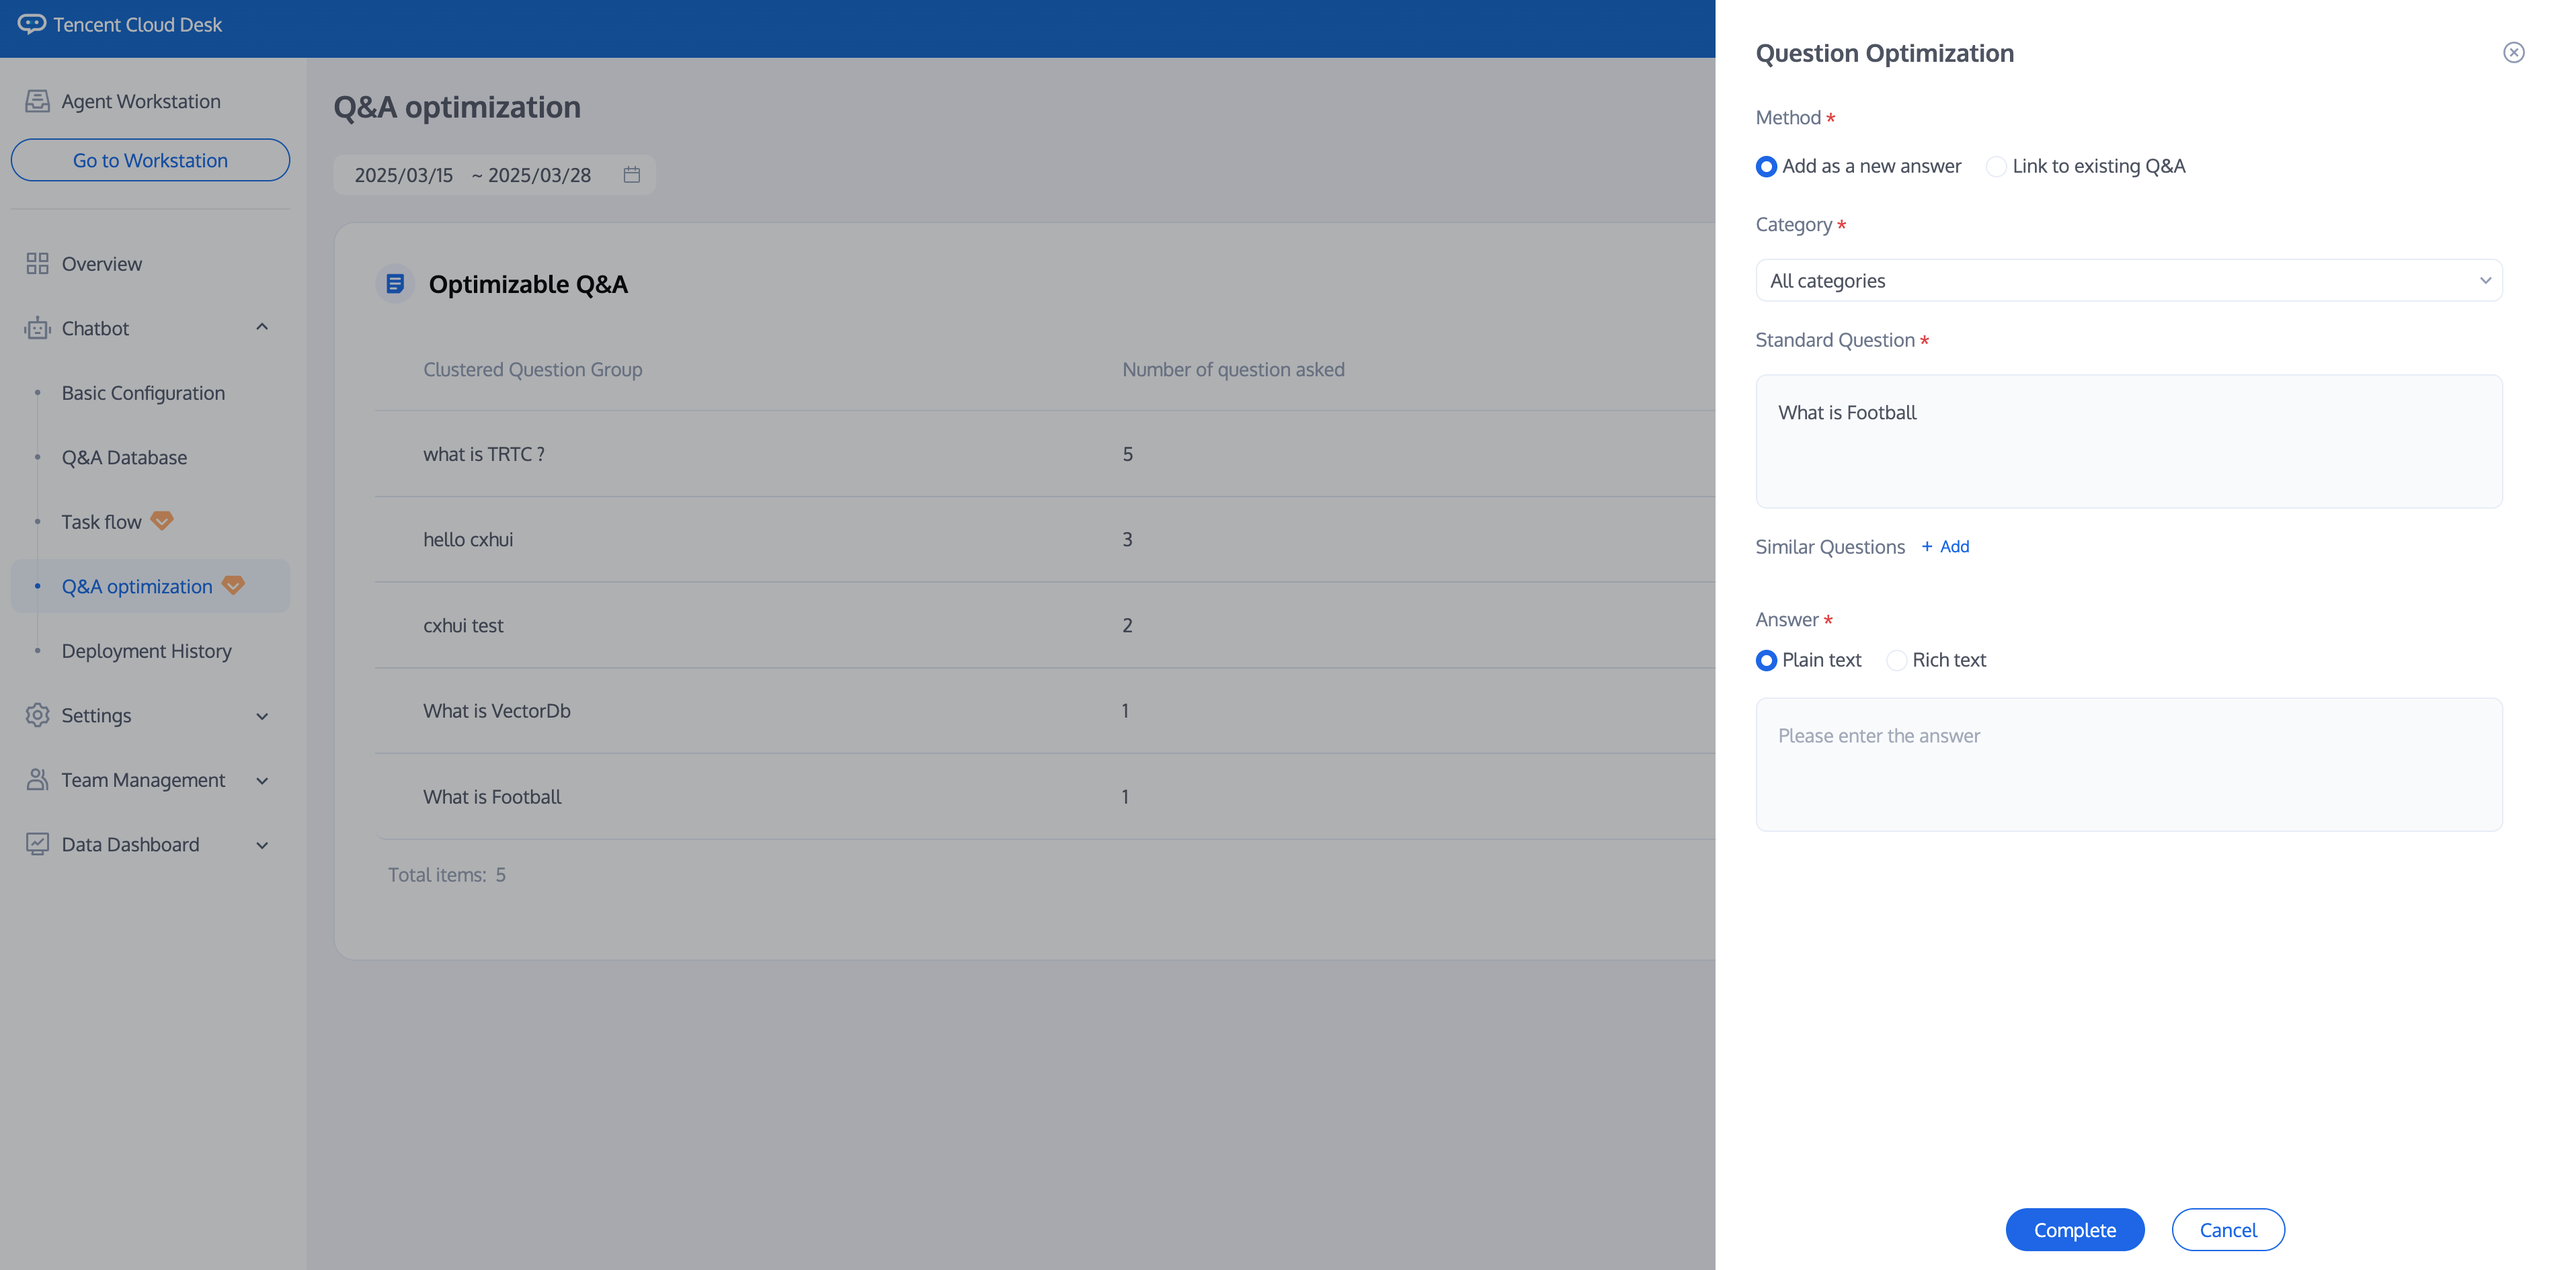Viewport: 2576px width, 1270px height.
Task: Click the Overview grid icon
Action: click(37, 264)
